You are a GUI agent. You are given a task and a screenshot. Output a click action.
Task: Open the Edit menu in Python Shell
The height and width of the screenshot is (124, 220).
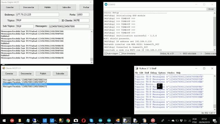pos(141,73)
